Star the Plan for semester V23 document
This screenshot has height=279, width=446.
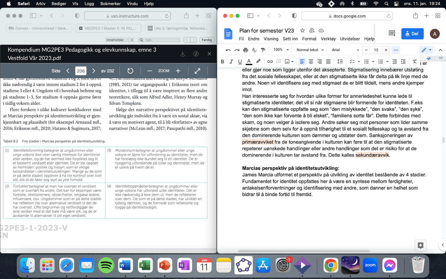click(x=302, y=30)
